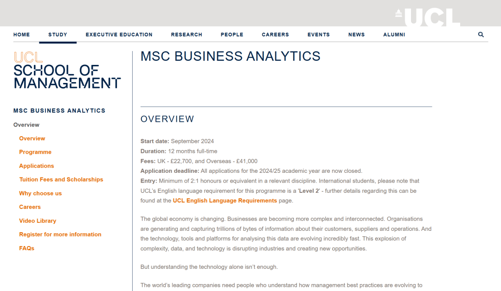Click the UCL School of Management logo

tap(67, 70)
